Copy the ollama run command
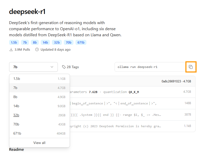The width and height of the screenshot is (212, 165). (191, 67)
